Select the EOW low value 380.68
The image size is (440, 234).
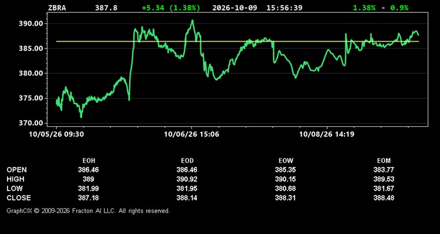pos(285,188)
